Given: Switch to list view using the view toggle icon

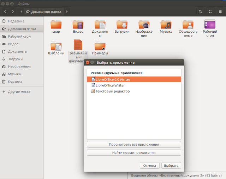Looking at the screenshot, I should pyautogui.click(x=210, y=12).
